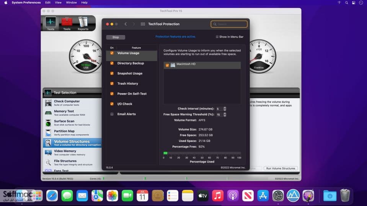Open the Help menu

(84, 3)
